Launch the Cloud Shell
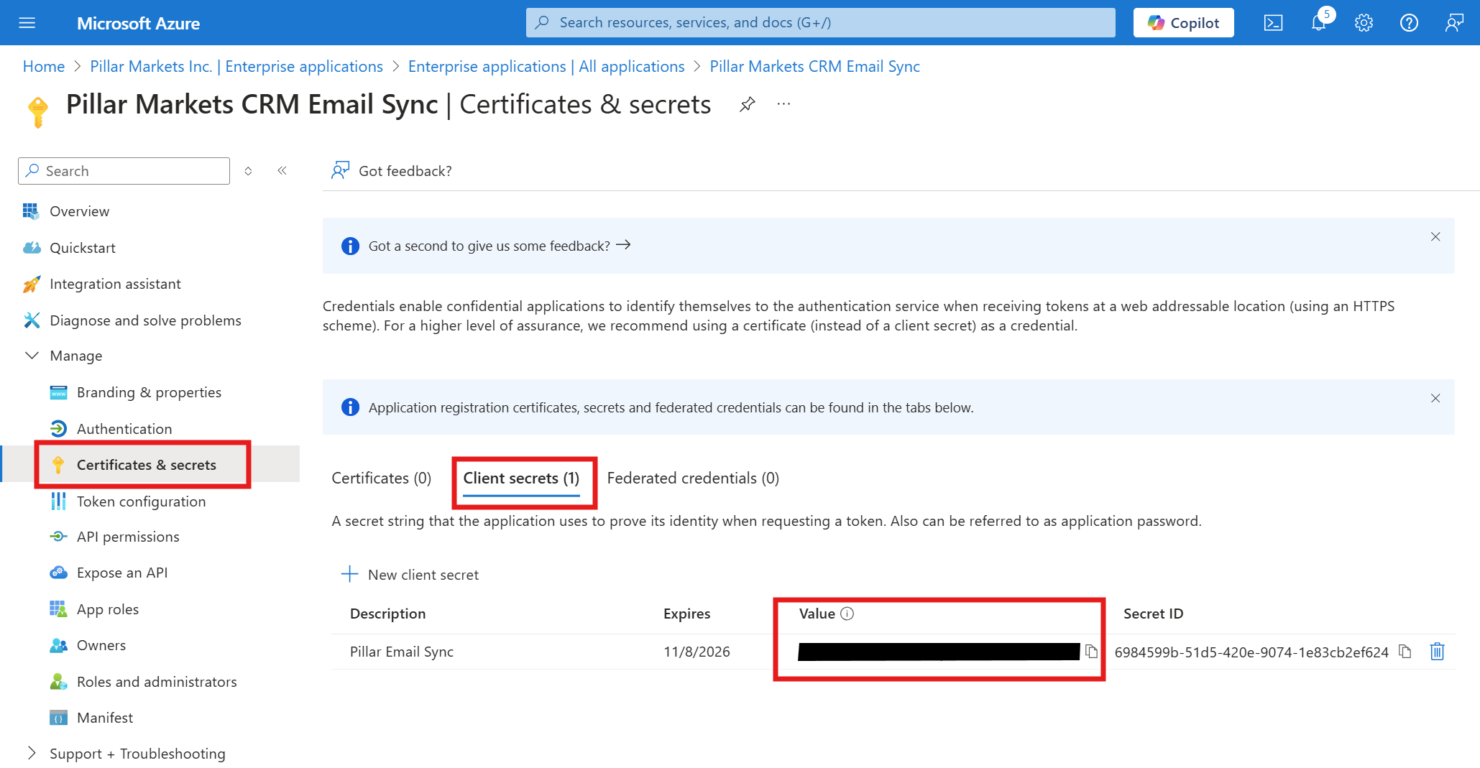The image size is (1480, 768). click(1273, 22)
